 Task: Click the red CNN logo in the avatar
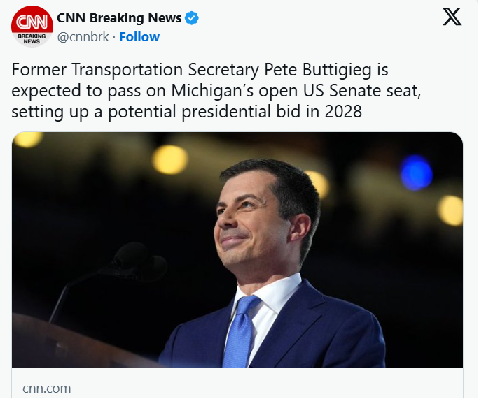pos(32,20)
